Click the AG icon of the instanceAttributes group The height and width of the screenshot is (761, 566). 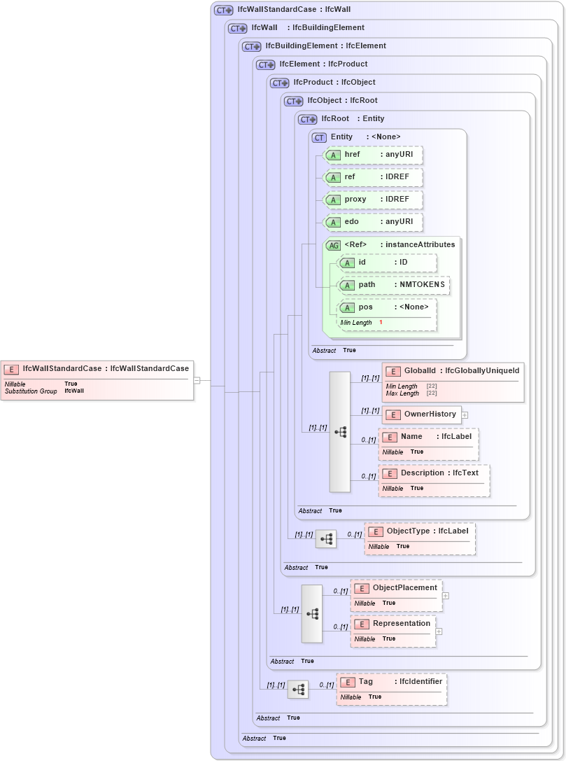click(x=332, y=245)
